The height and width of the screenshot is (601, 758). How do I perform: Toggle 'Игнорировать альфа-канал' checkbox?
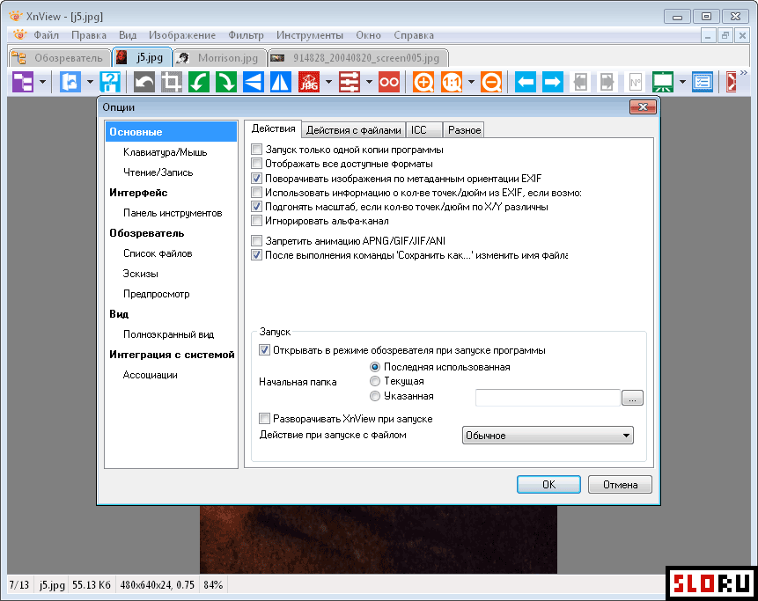point(257,220)
